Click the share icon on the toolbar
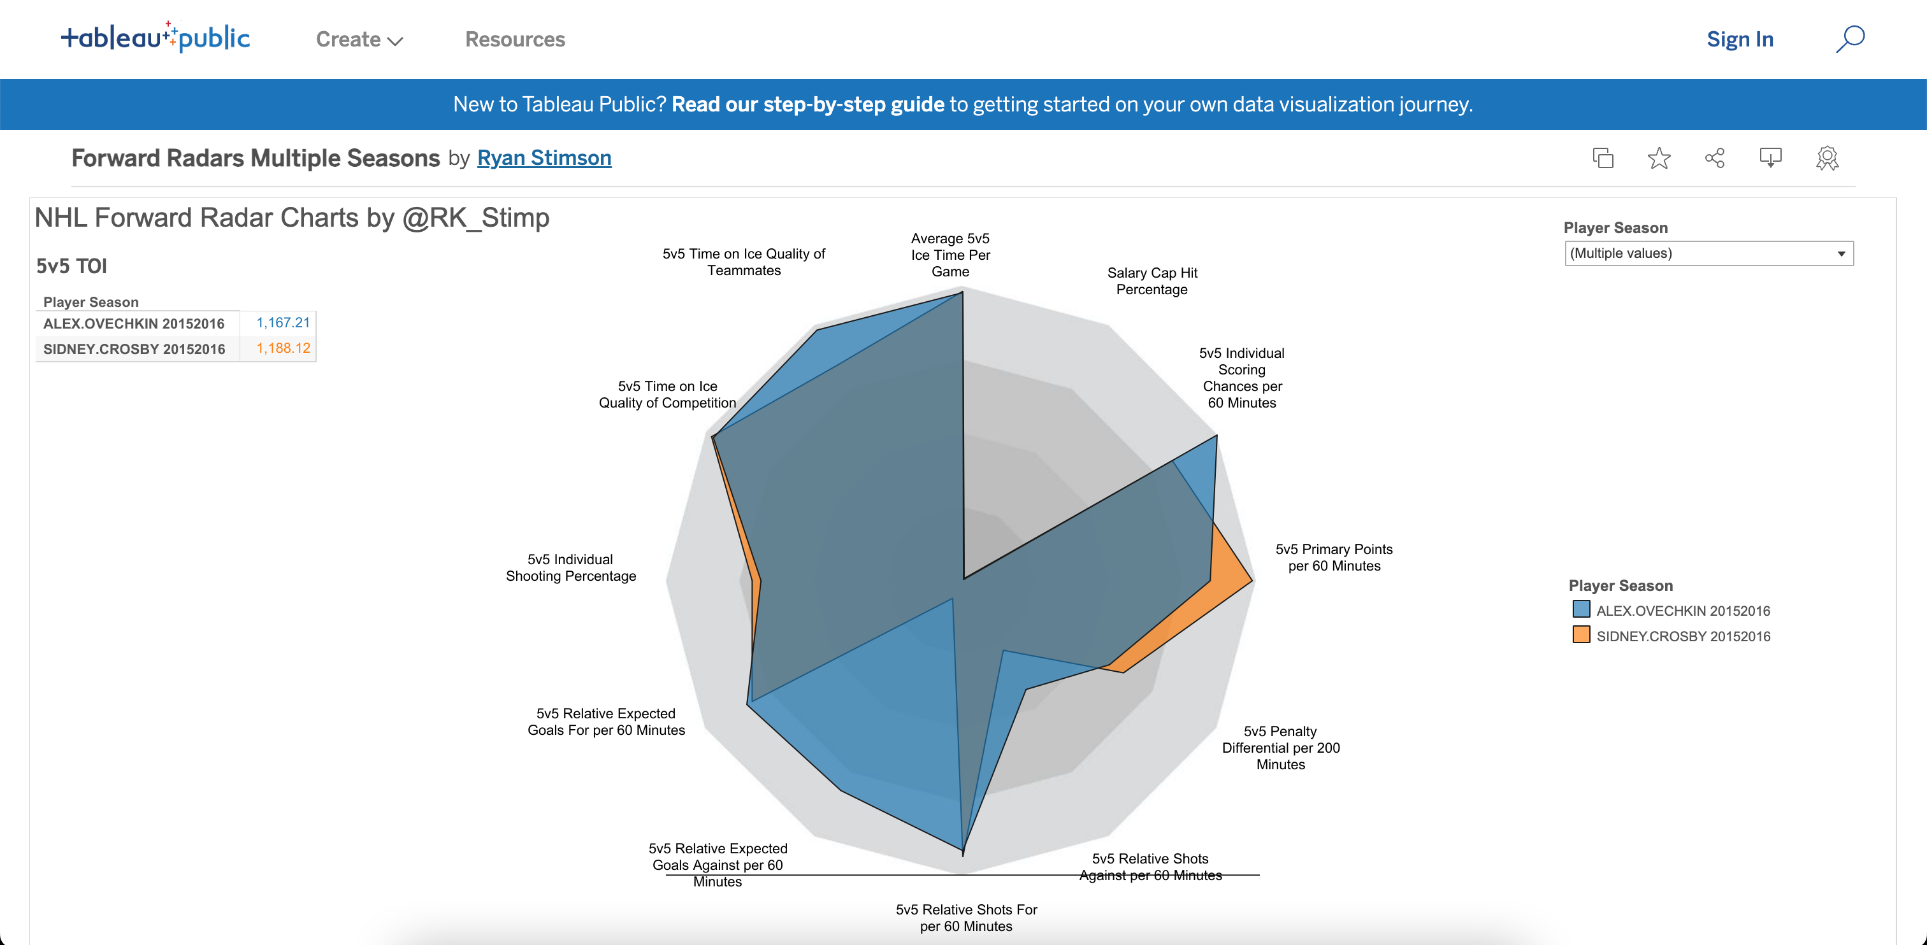The width and height of the screenshot is (1927, 945). coord(1715,157)
